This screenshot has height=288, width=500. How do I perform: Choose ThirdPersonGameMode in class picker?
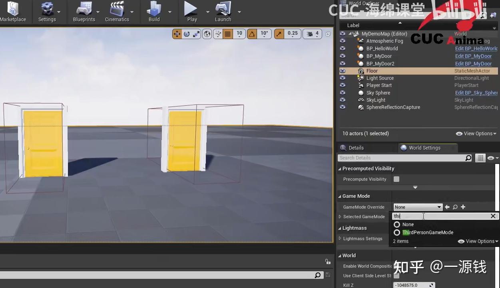pos(428,233)
